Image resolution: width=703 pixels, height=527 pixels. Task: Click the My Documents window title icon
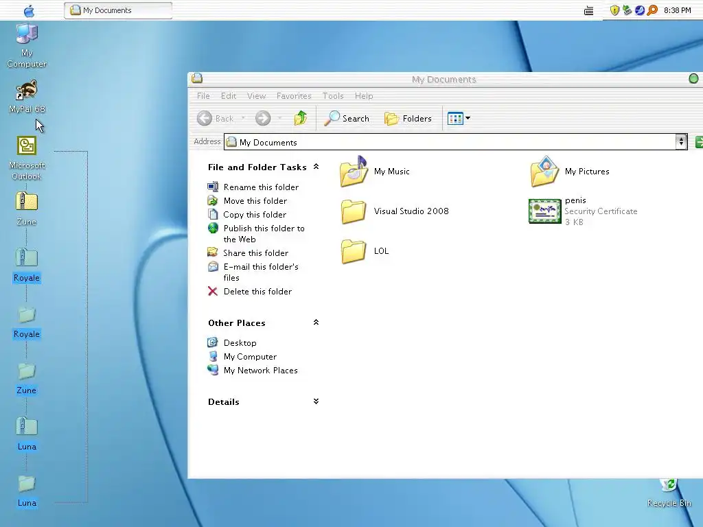[197, 78]
